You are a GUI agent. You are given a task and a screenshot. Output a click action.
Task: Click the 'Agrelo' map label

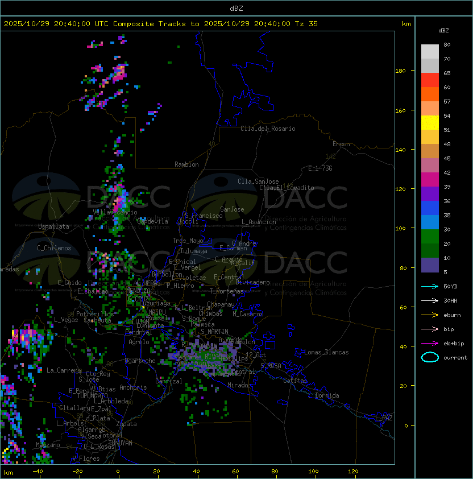(139, 342)
